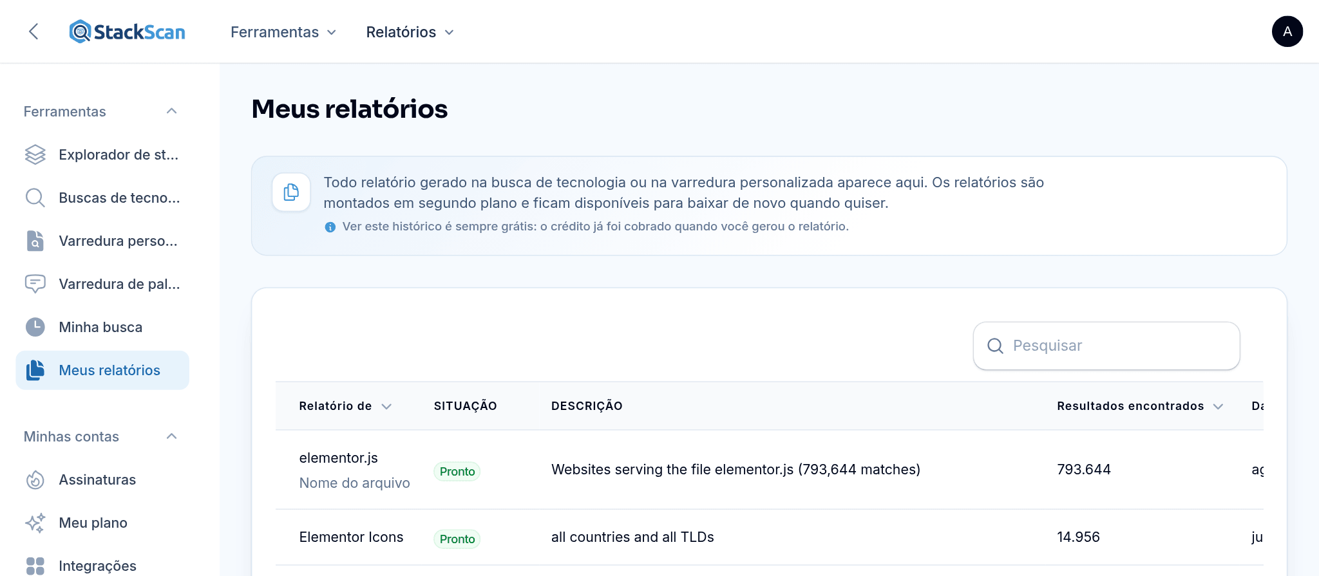The image size is (1319, 576).
Task: Click the Meus relatórios documents icon
Action: [35, 370]
